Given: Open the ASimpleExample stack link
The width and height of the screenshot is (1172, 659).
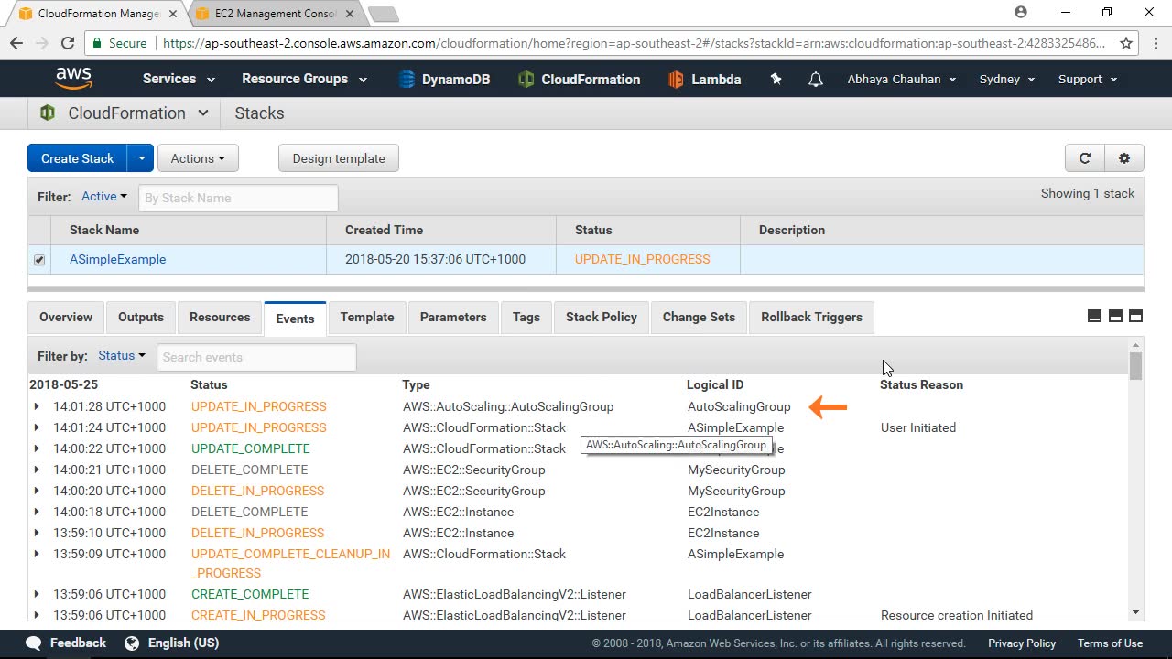Looking at the screenshot, I should click(x=118, y=259).
